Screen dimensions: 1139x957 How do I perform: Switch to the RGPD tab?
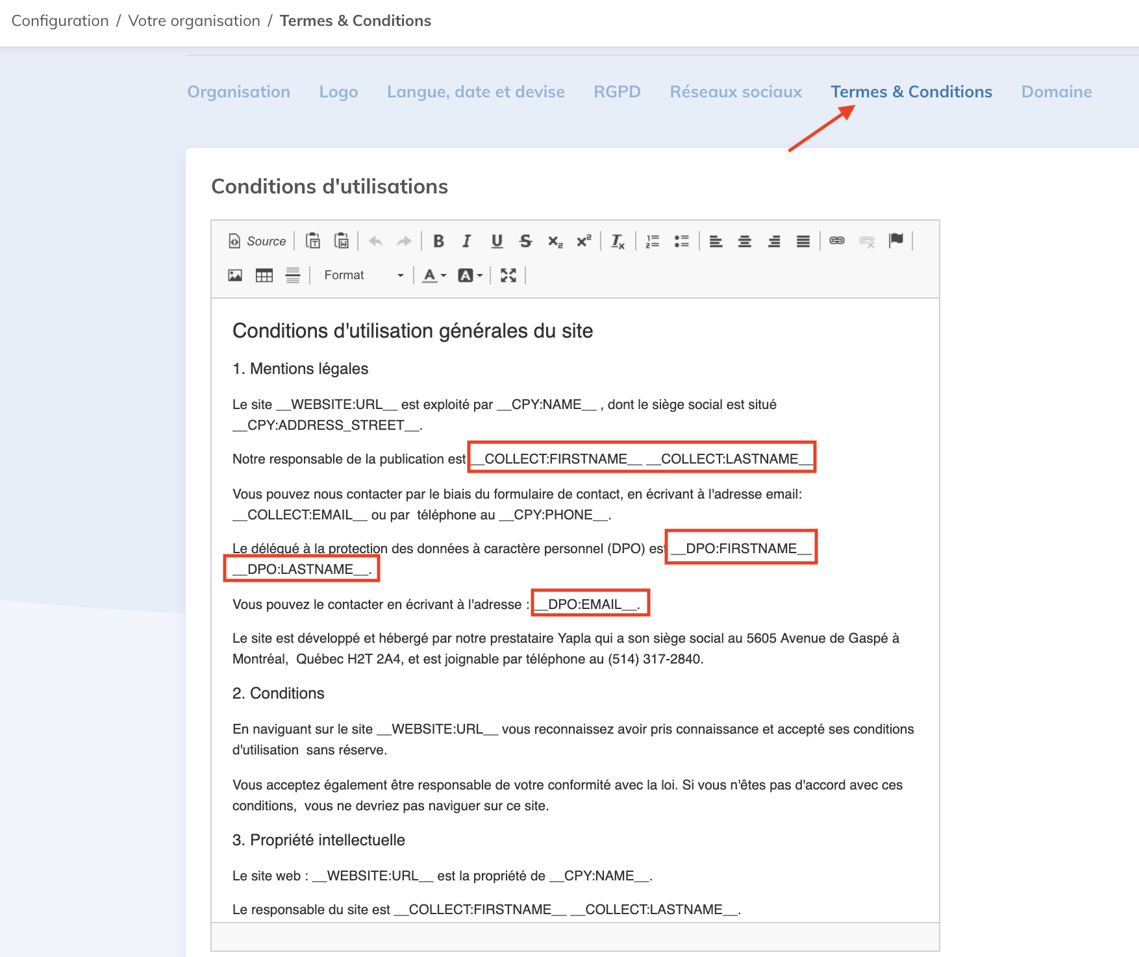(x=617, y=92)
